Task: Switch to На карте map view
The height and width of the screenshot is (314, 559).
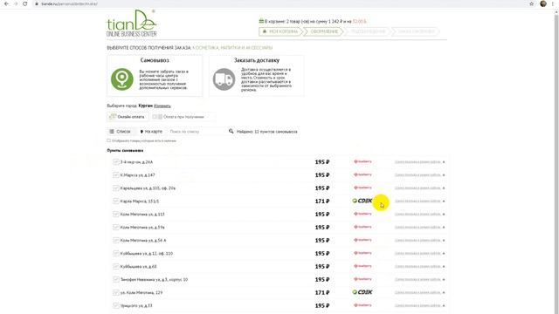Action: click(x=151, y=132)
